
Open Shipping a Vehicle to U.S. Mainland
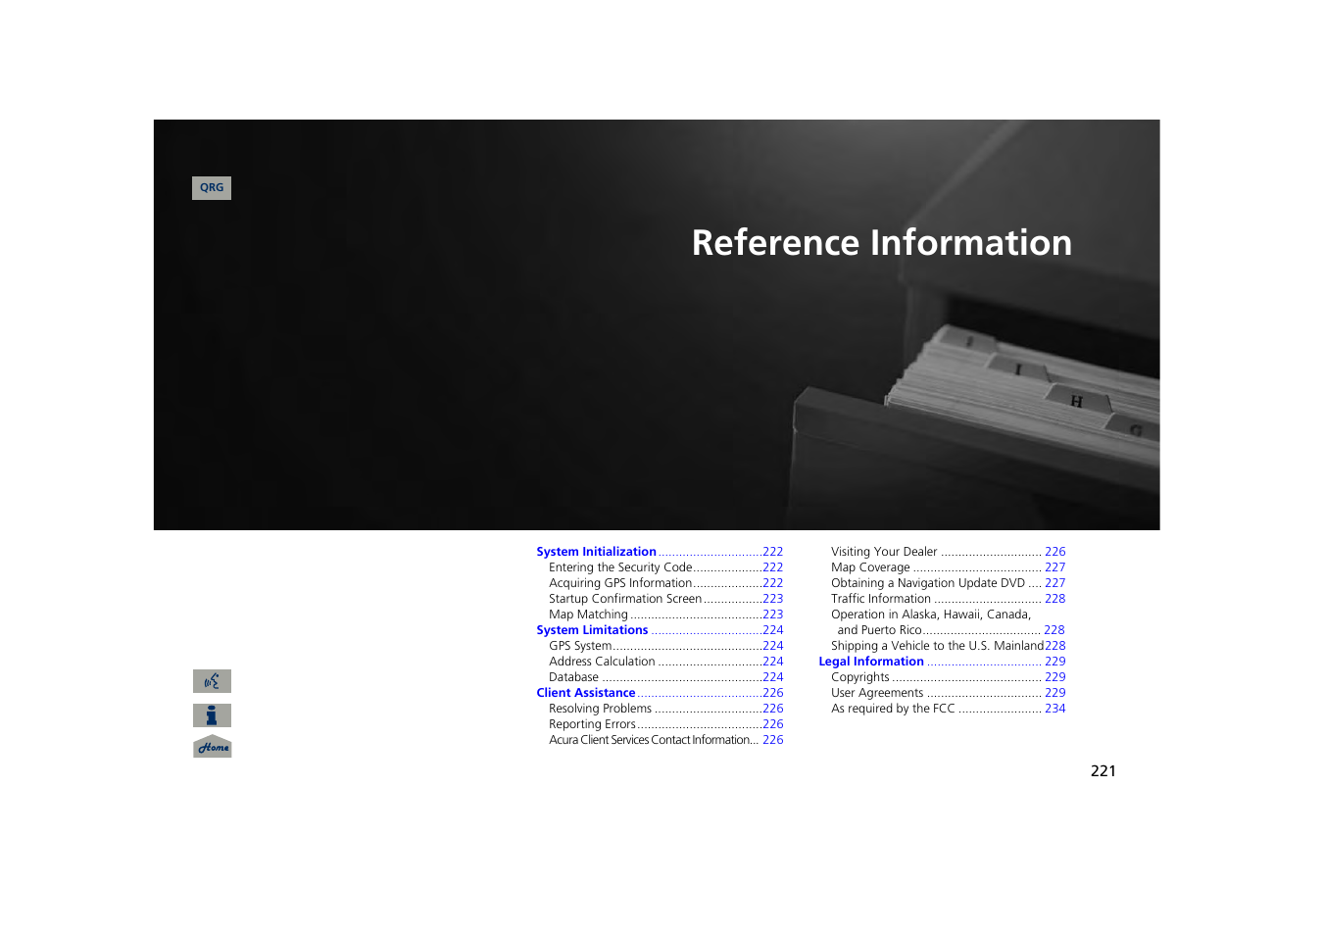(948, 646)
